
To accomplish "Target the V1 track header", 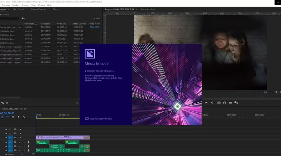I will (x=10, y=138).
